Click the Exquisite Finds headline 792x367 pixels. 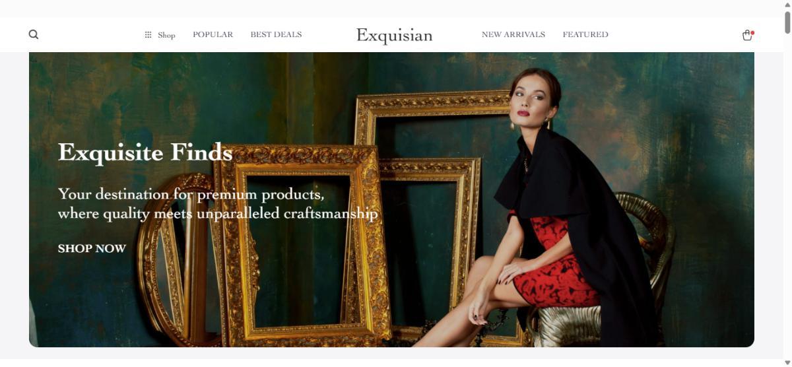coord(145,152)
